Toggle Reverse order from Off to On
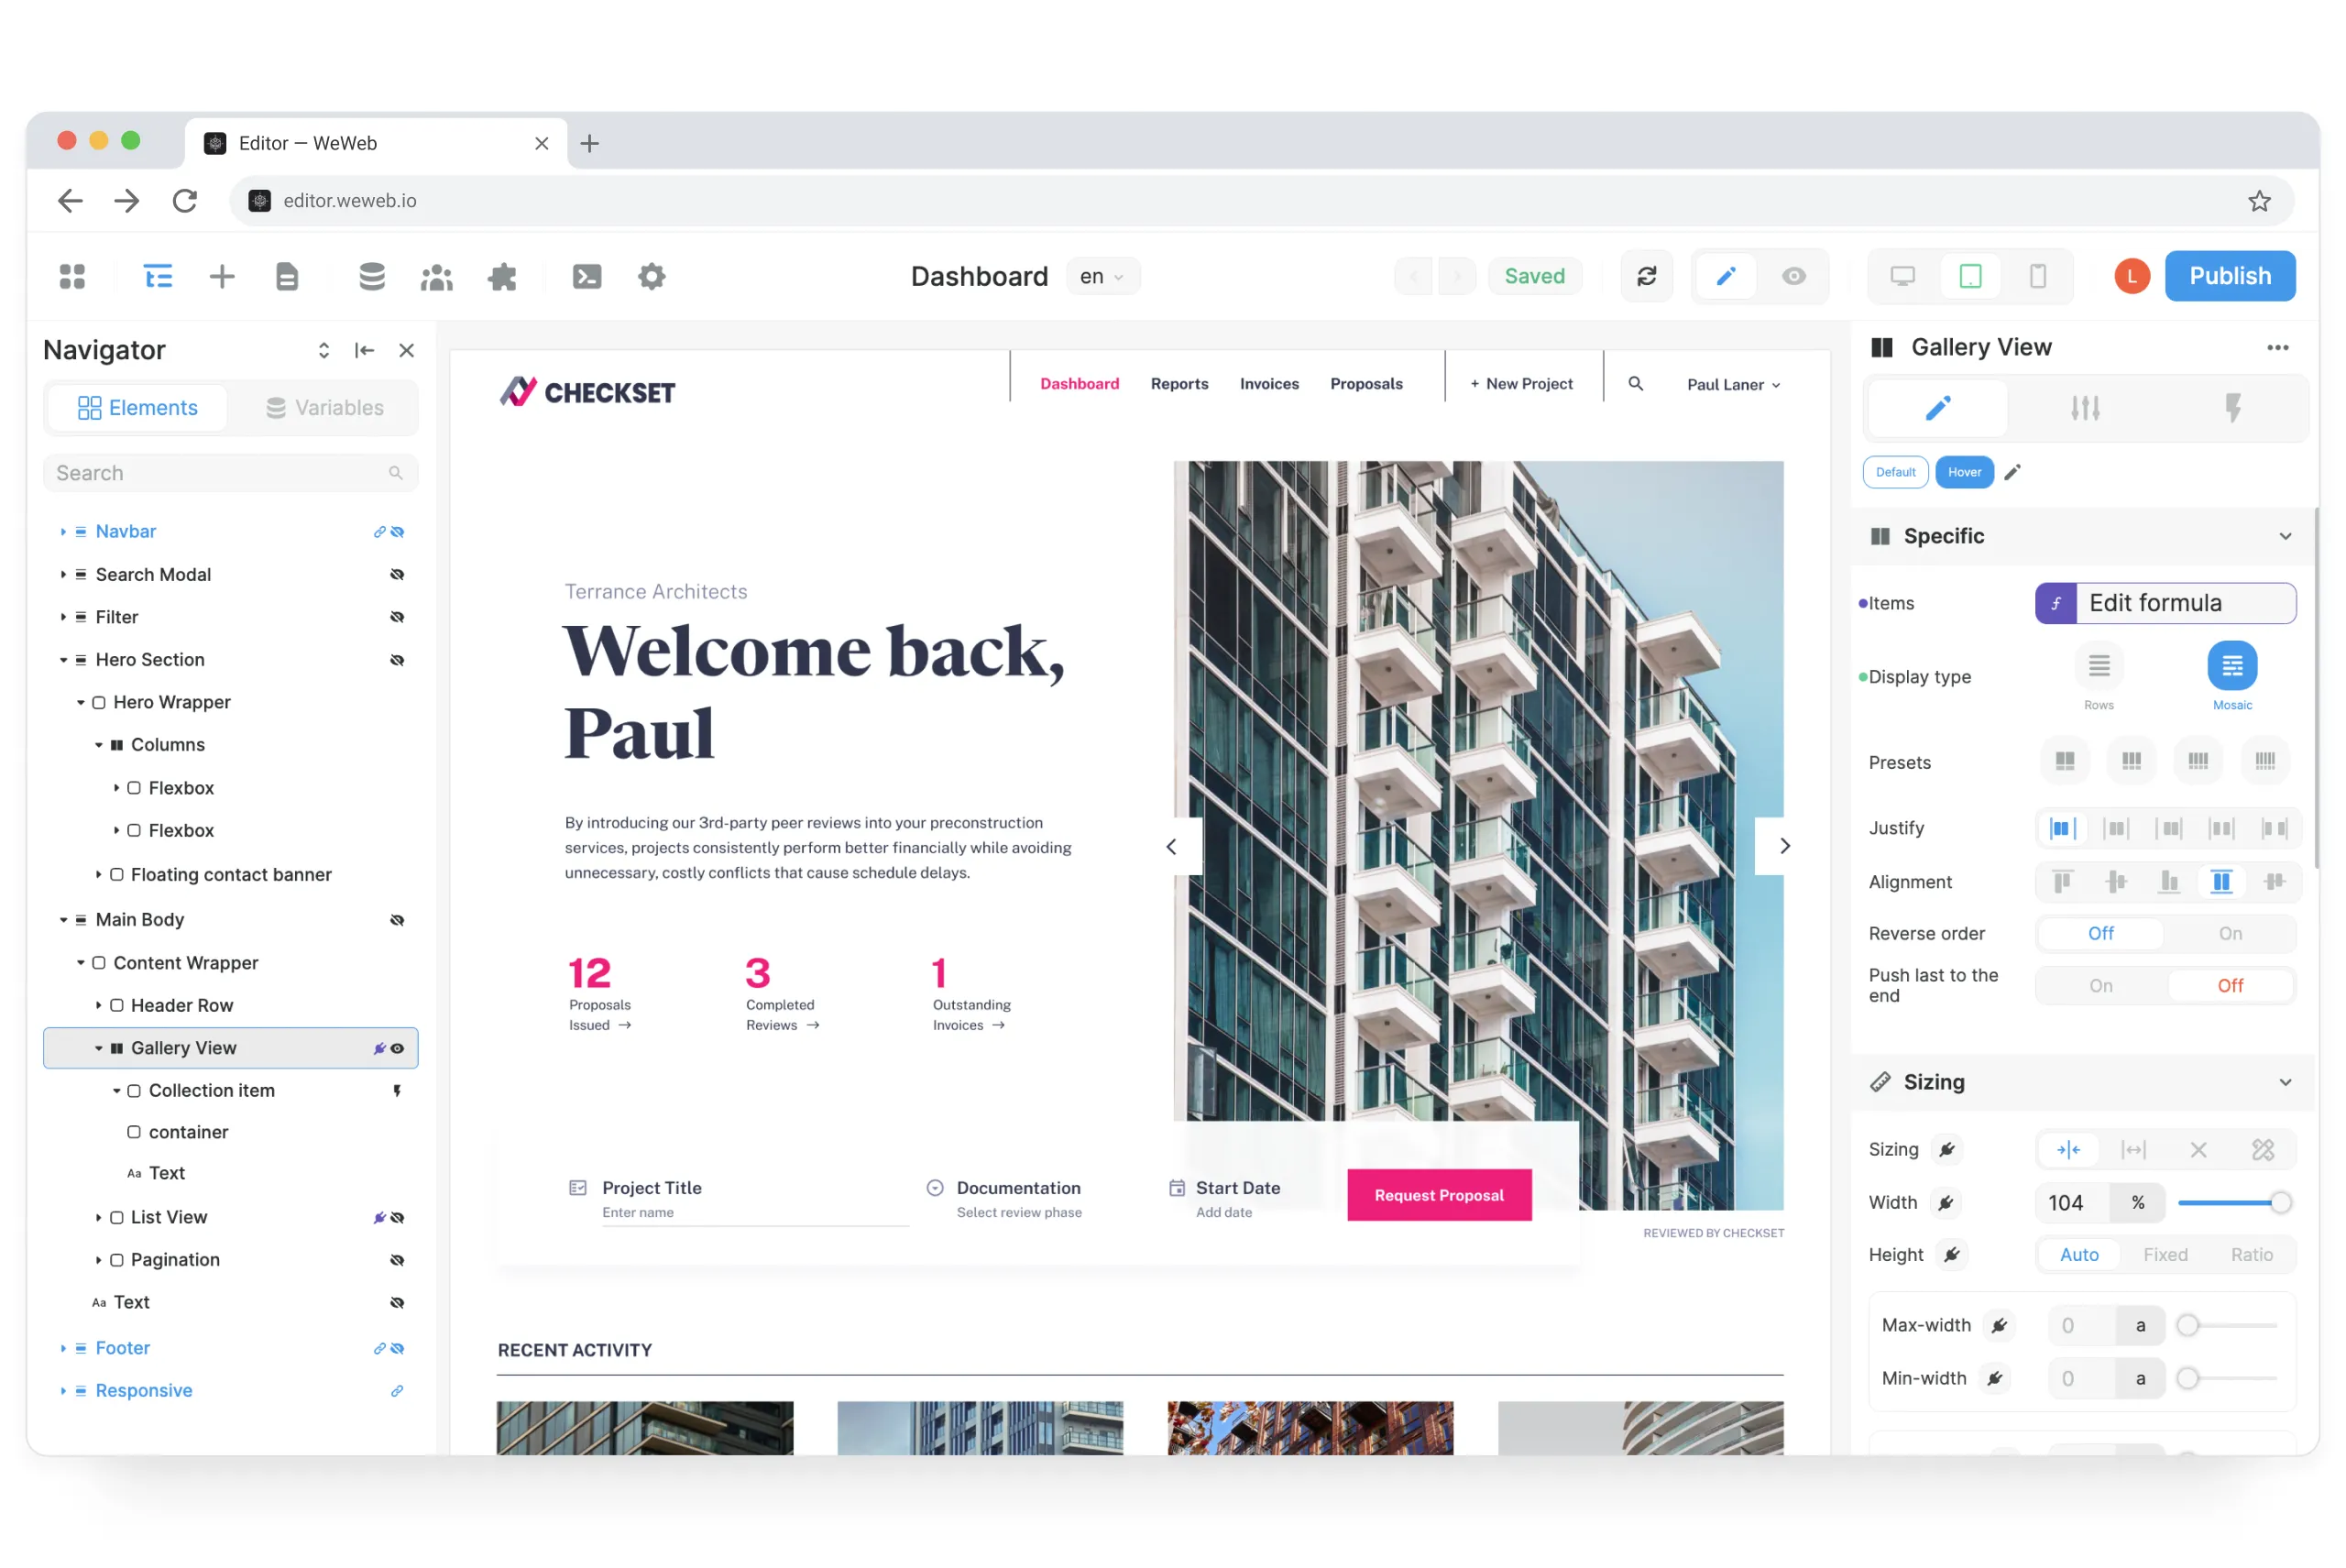Image resolution: width=2346 pixels, height=1568 pixels. point(2231,933)
